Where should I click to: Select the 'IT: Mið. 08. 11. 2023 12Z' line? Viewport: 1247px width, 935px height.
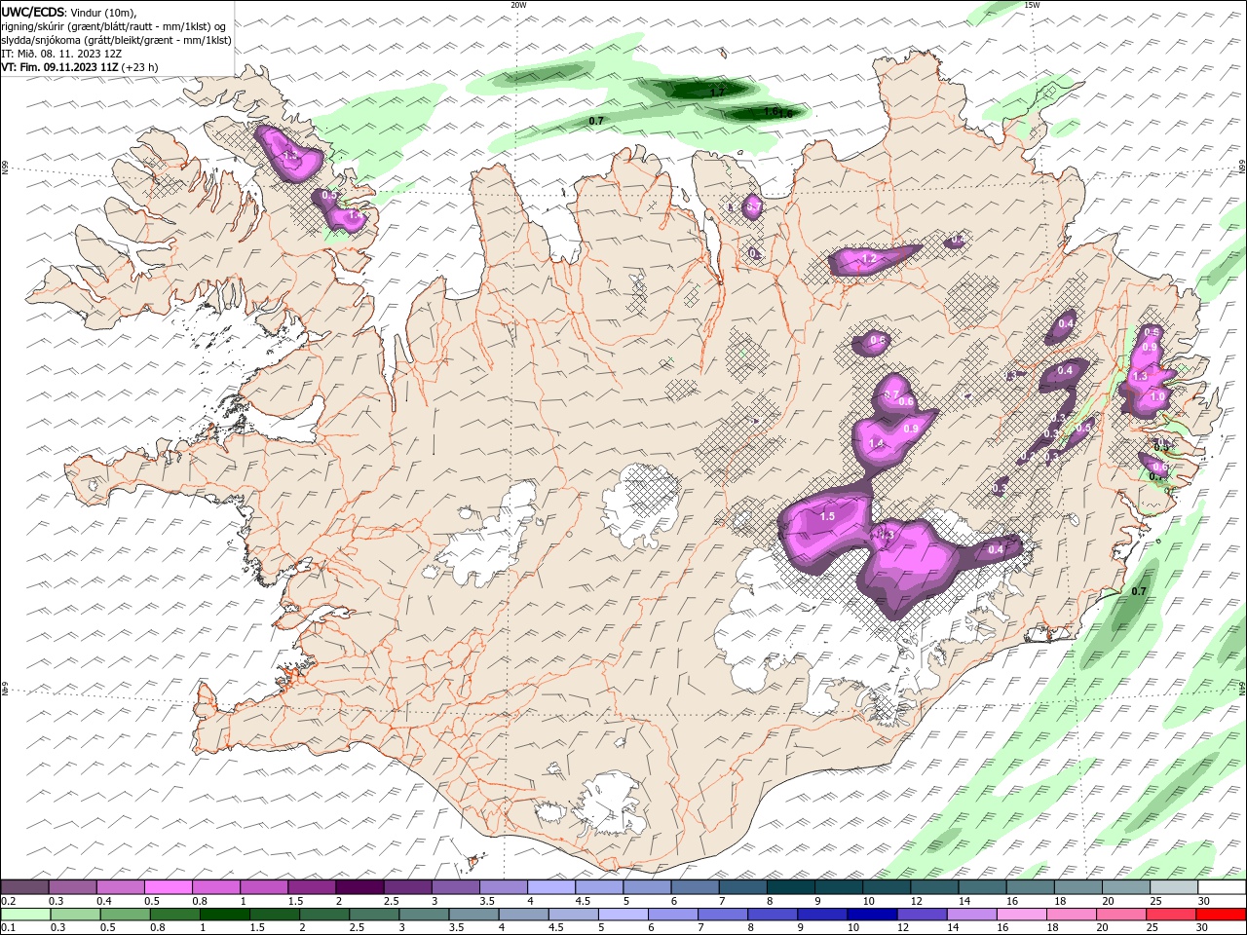pyautogui.click(x=60, y=54)
